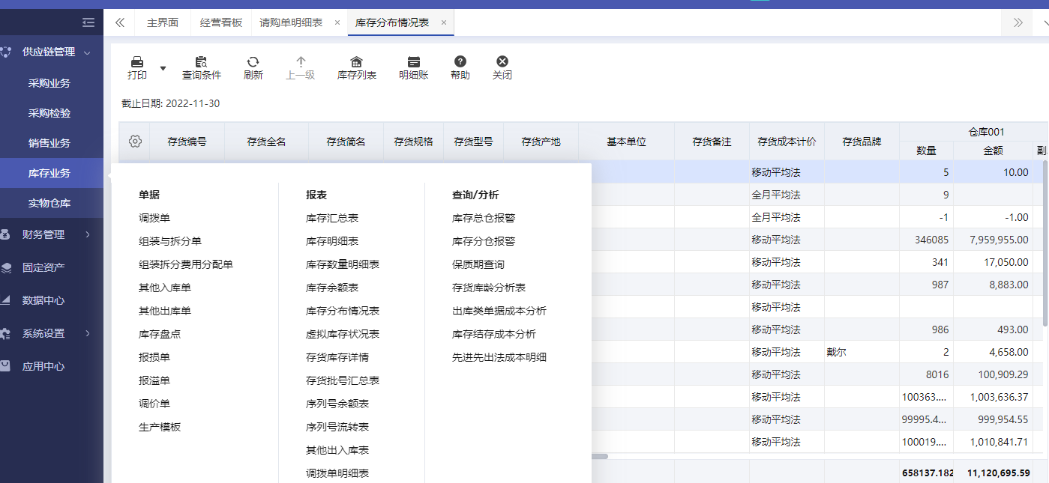Open 报损单
The width and height of the screenshot is (1049, 483).
(154, 357)
